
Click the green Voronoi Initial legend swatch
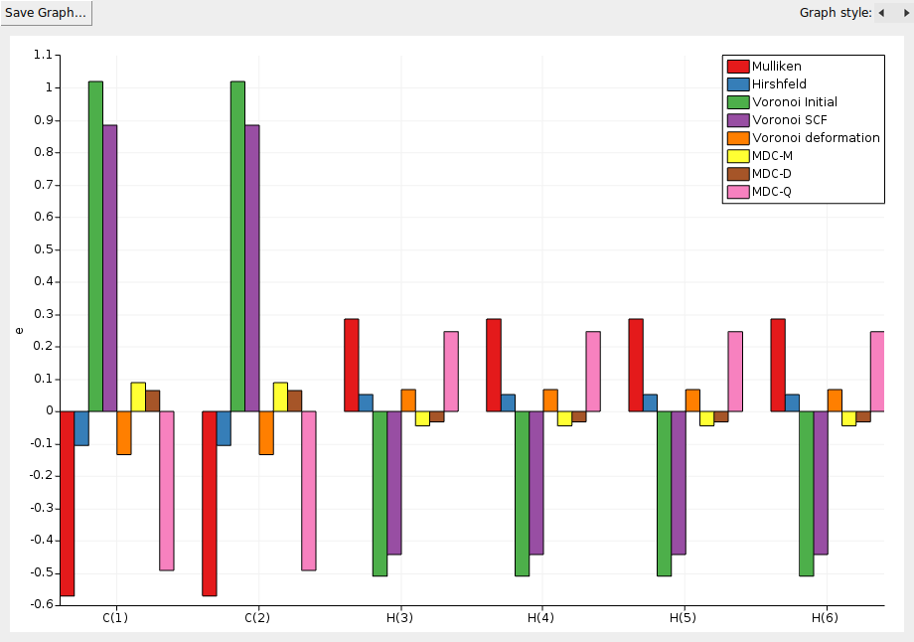coord(736,101)
